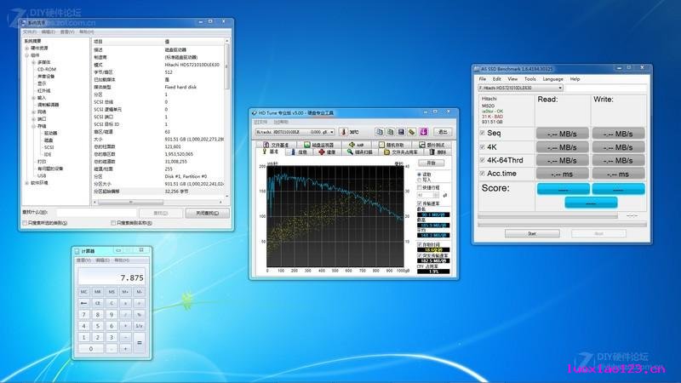Select the Write radio button in HD Tune
The width and height of the screenshot is (681, 383).
[420, 180]
